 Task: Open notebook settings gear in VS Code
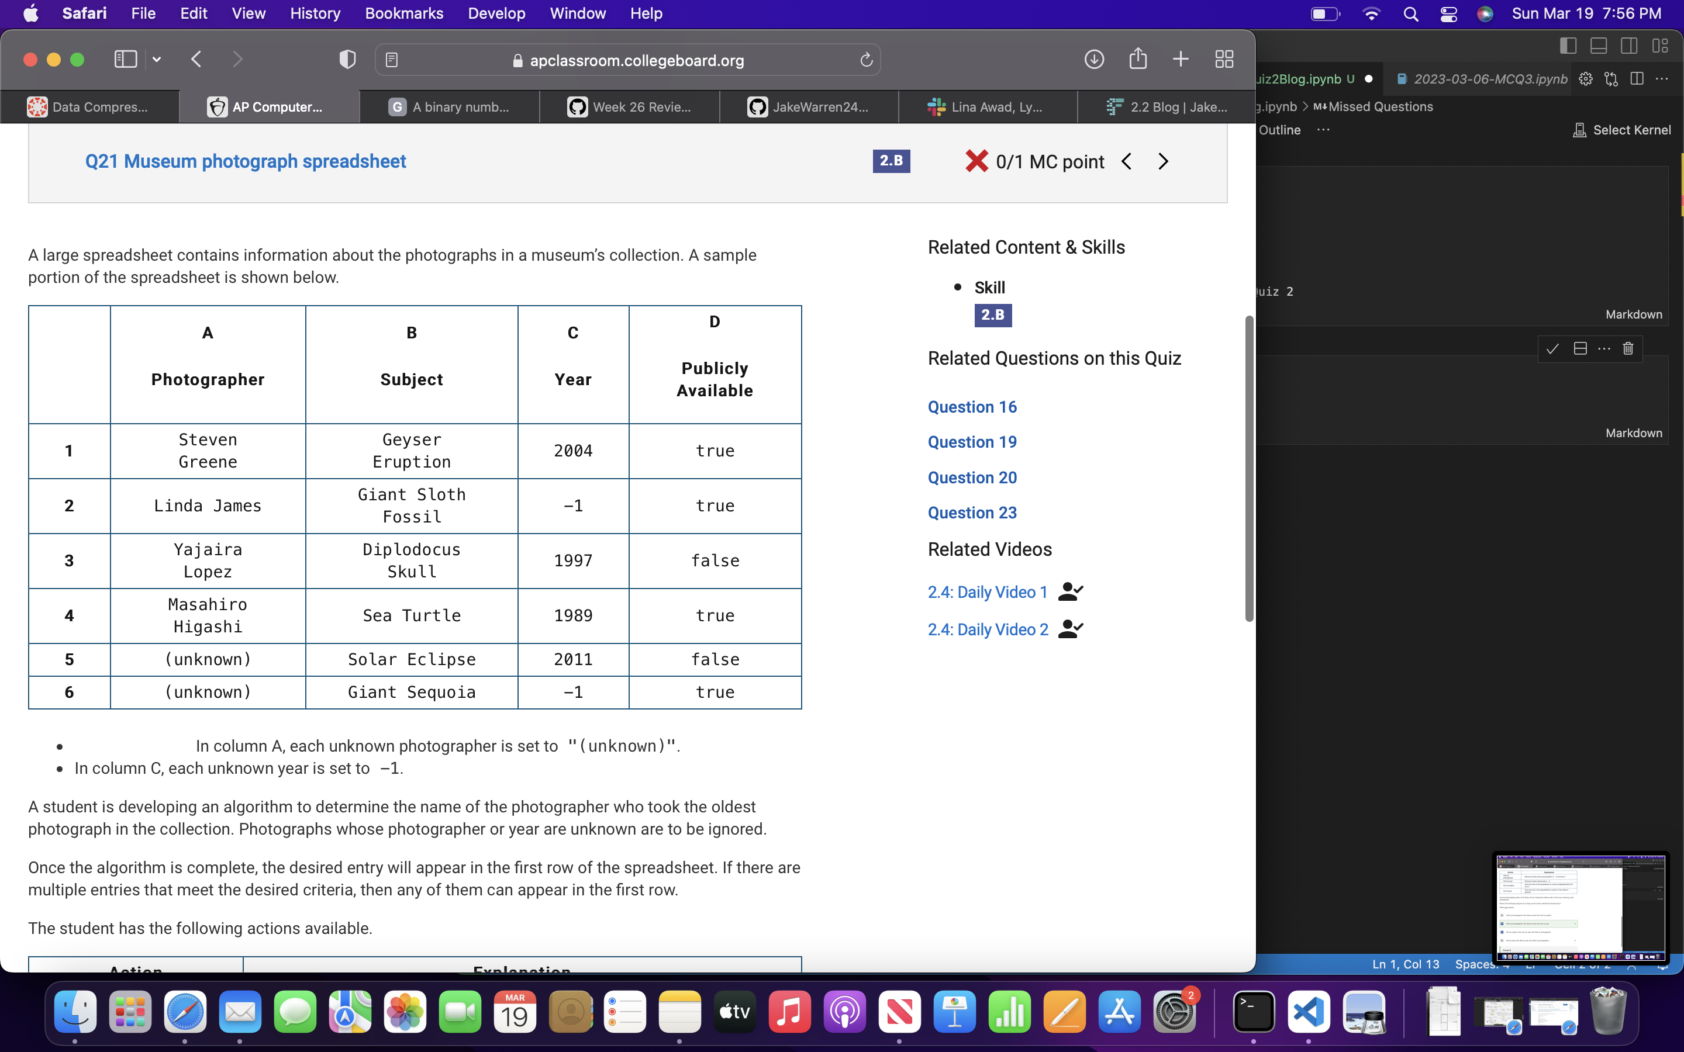point(1586,79)
